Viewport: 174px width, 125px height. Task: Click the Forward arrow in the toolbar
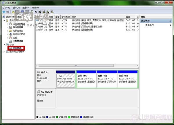click(x=8, y=12)
